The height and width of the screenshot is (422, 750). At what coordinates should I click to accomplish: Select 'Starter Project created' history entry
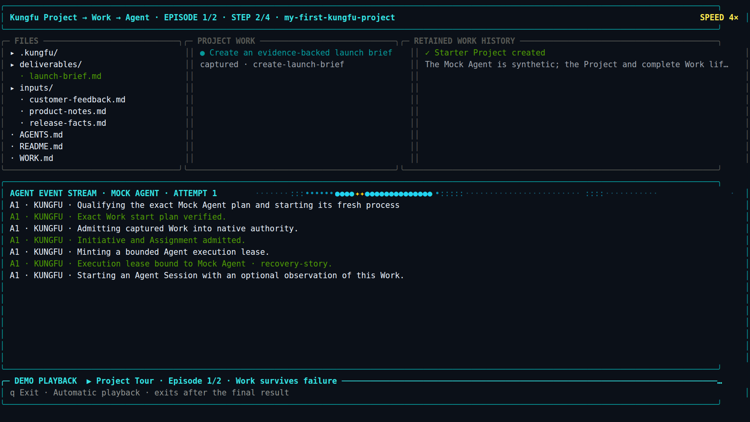pos(490,53)
